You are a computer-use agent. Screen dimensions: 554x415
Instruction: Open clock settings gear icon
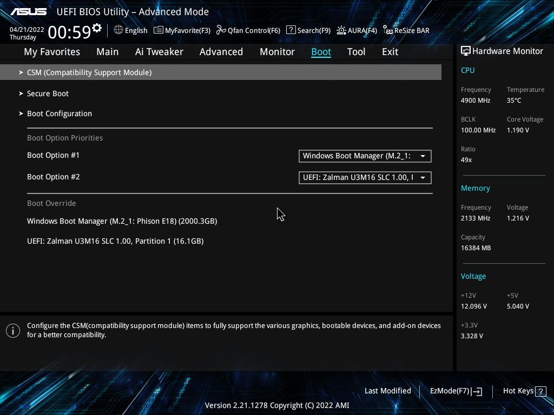pyautogui.click(x=97, y=28)
